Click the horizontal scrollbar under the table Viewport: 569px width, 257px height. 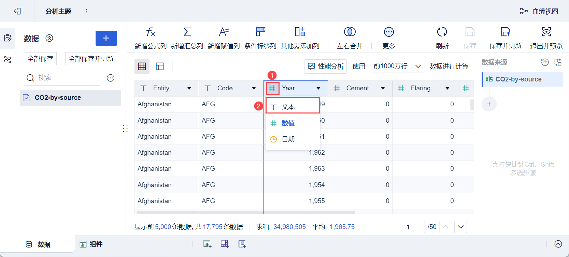click(x=246, y=212)
